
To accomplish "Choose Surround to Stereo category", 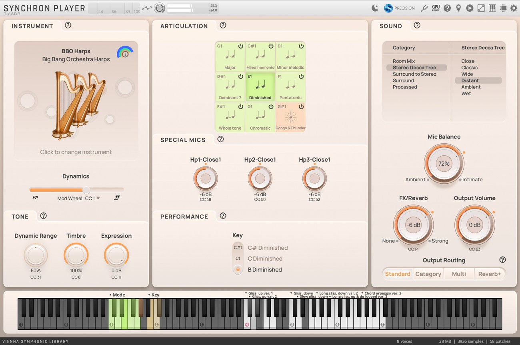I will [x=414, y=74].
